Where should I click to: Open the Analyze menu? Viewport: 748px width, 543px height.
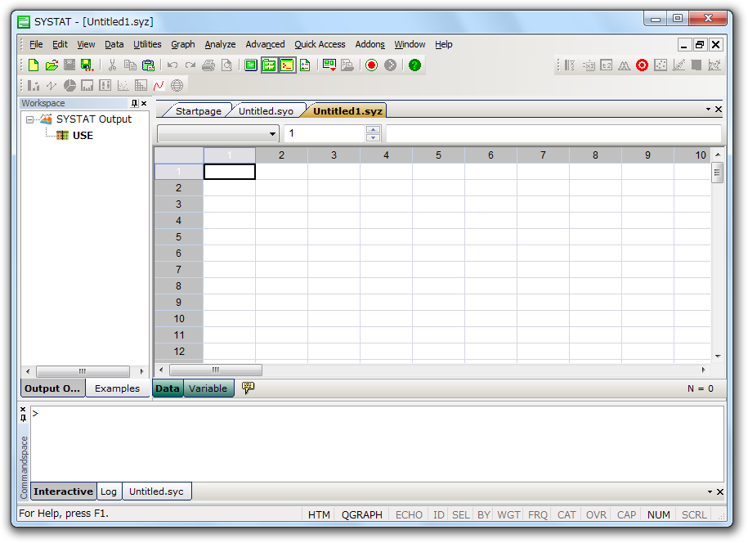tap(220, 44)
